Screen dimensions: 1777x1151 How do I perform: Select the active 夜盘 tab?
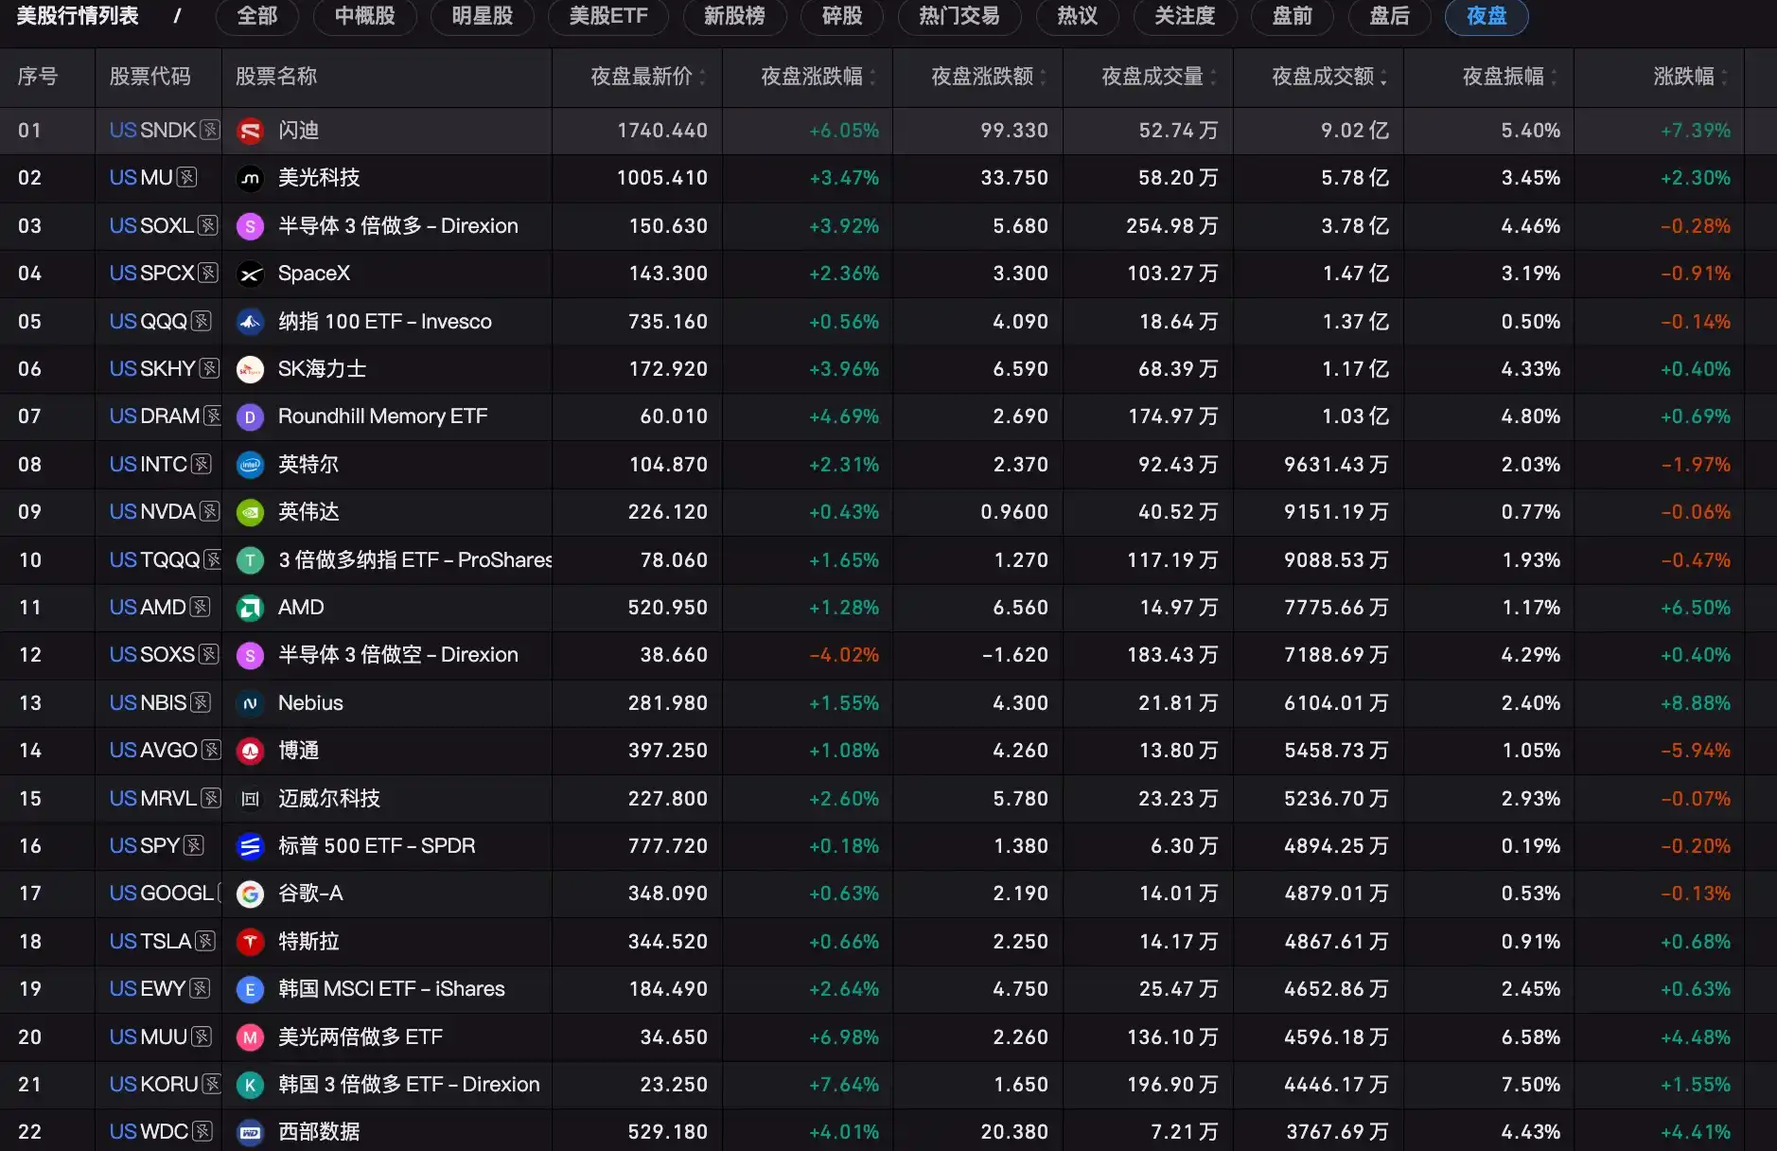click(x=1487, y=16)
